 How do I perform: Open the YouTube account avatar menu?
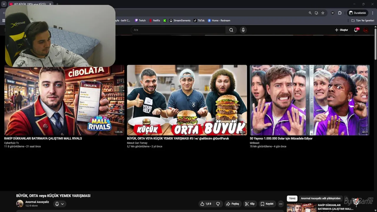coord(366,30)
